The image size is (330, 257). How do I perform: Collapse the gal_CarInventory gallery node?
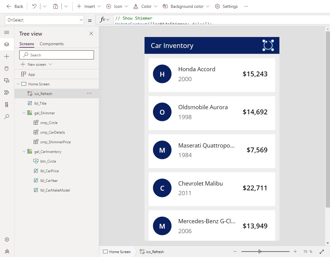(24, 152)
